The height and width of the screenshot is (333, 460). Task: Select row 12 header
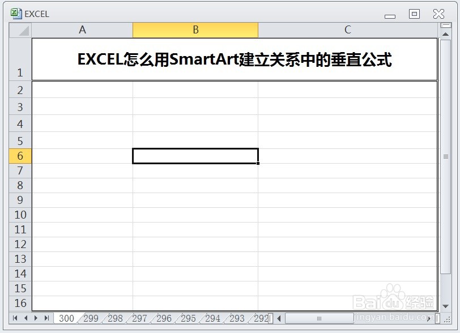pyautogui.click(x=20, y=244)
